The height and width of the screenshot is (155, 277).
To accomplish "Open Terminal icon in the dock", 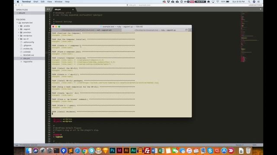I will (x=57, y=151).
